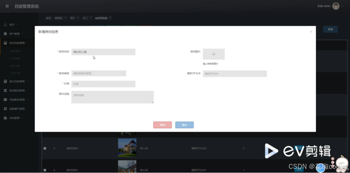Expand the 客服聊天管理 chevron
This screenshot has width=350, height=173.
[27, 109]
